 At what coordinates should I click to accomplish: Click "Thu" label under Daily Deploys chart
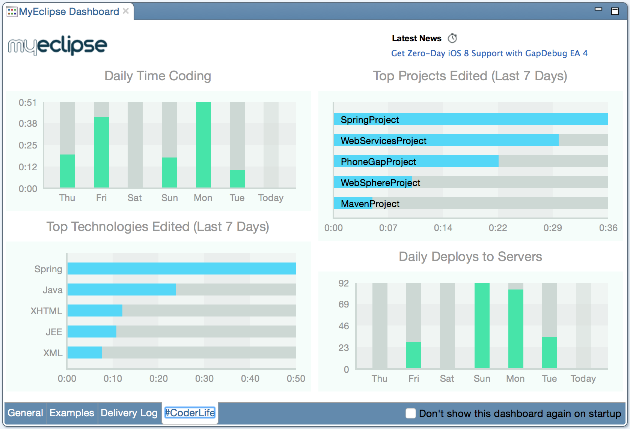click(x=380, y=378)
